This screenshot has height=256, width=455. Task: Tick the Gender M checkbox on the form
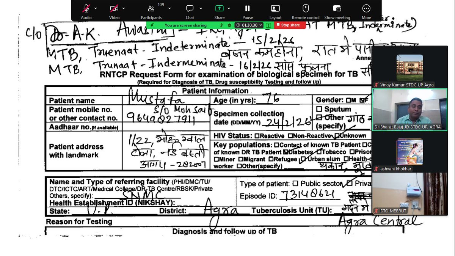tap(348, 101)
